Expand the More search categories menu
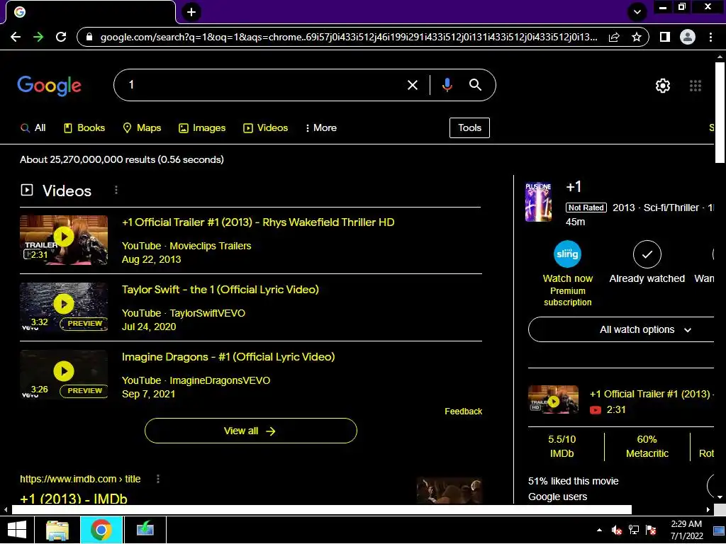Image resolution: width=726 pixels, height=544 pixels. click(321, 127)
